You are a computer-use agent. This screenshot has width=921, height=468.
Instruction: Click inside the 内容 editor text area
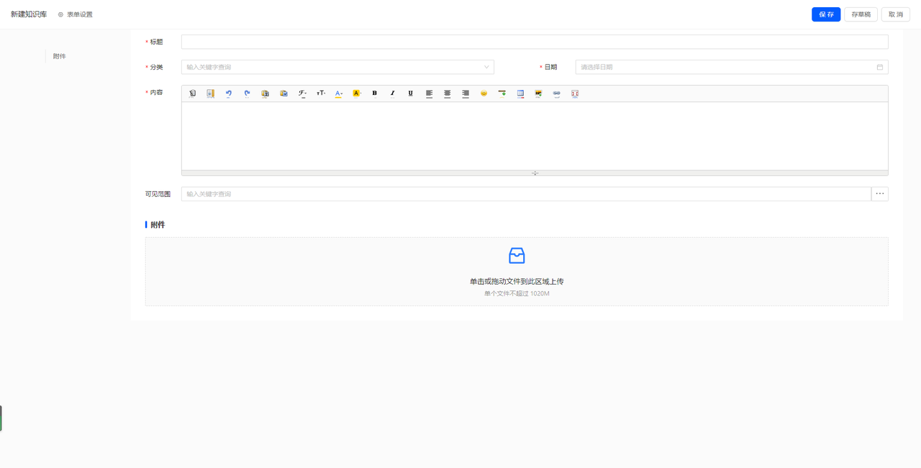tap(535, 136)
